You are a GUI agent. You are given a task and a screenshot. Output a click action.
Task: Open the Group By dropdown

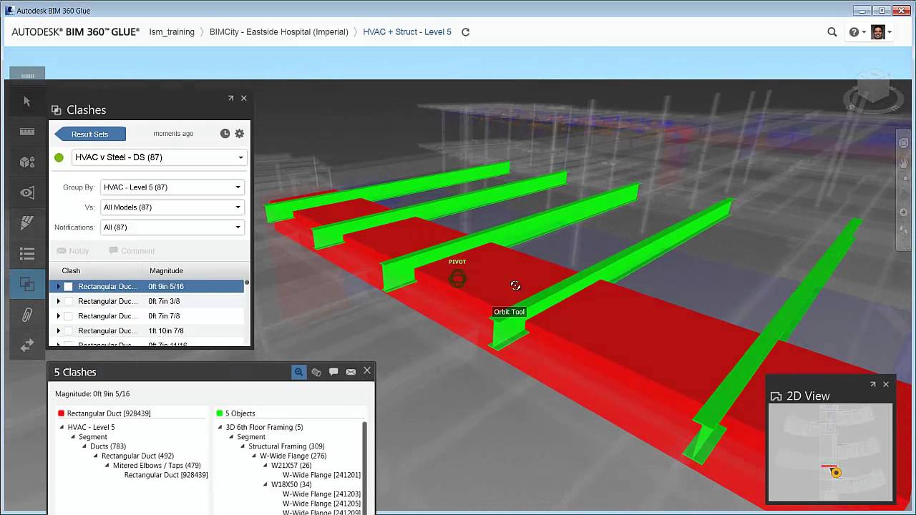click(x=237, y=187)
